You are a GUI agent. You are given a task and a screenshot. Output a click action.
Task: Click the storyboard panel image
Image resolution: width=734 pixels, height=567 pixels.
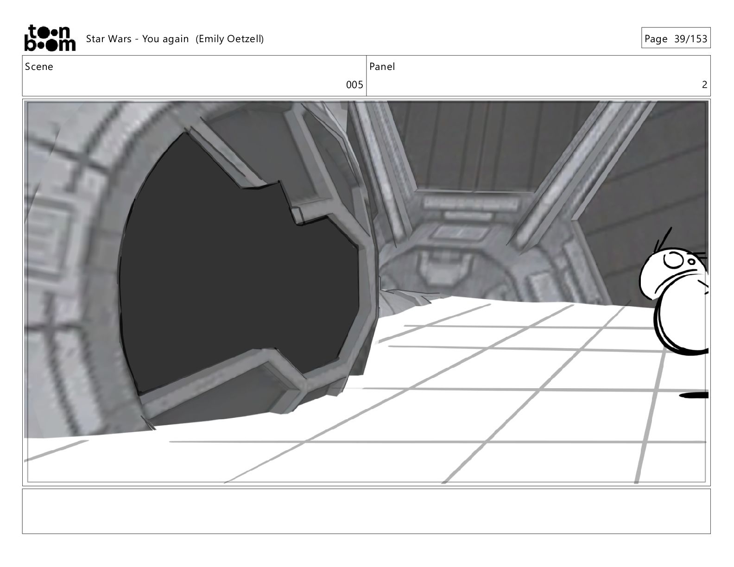point(367,292)
